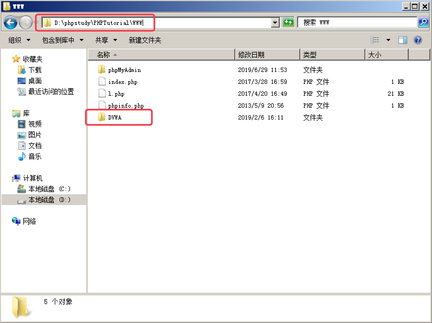Click the 计算机 computer icon
This screenshot has height=323, width=432.
(16, 178)
